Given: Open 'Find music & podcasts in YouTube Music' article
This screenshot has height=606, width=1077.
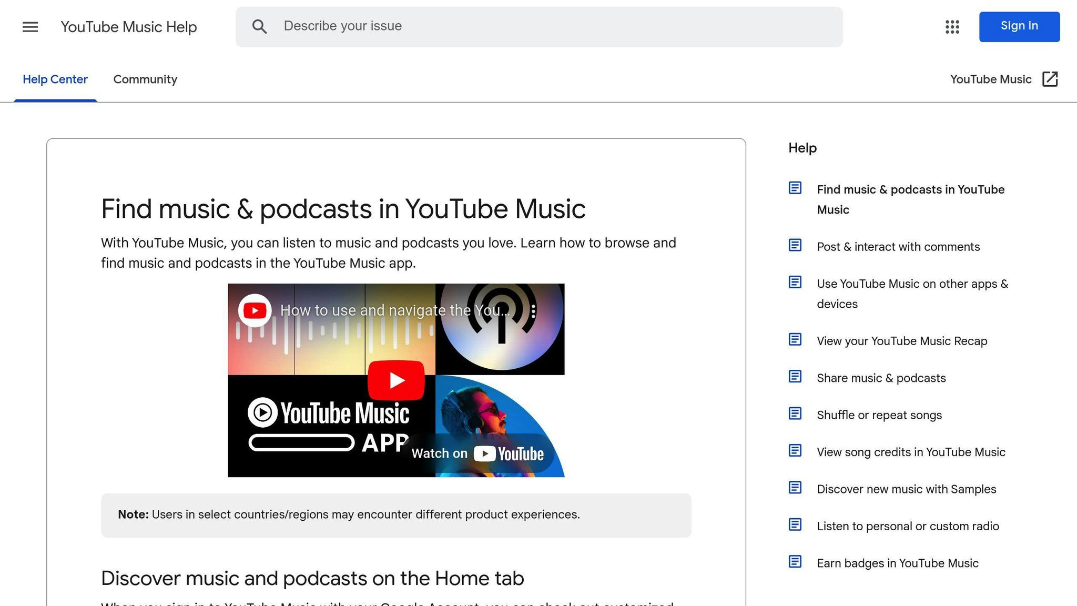Looking at the screenshot, I should (x=910, y=199).
